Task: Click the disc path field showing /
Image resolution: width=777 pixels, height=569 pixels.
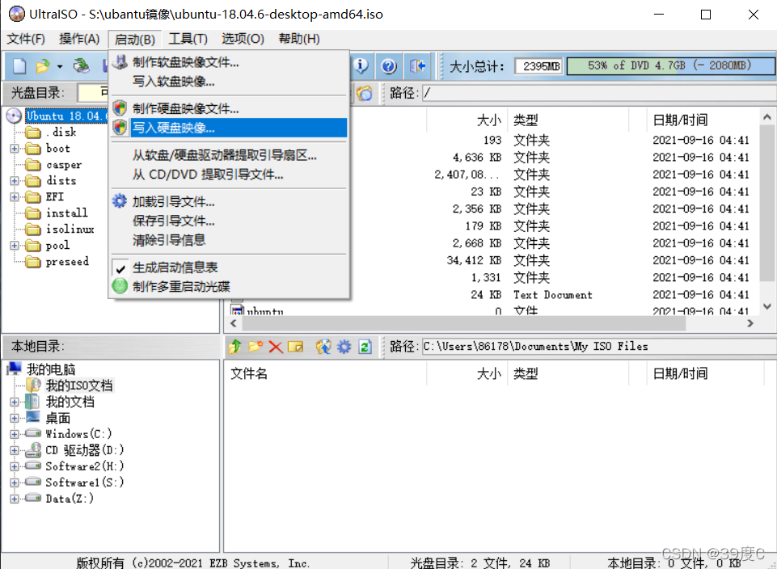Action: click(x=598, y=93)
